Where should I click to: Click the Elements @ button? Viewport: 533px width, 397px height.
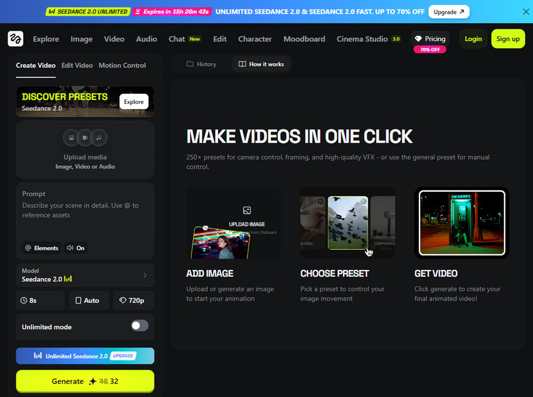click(x=42, y=248)
